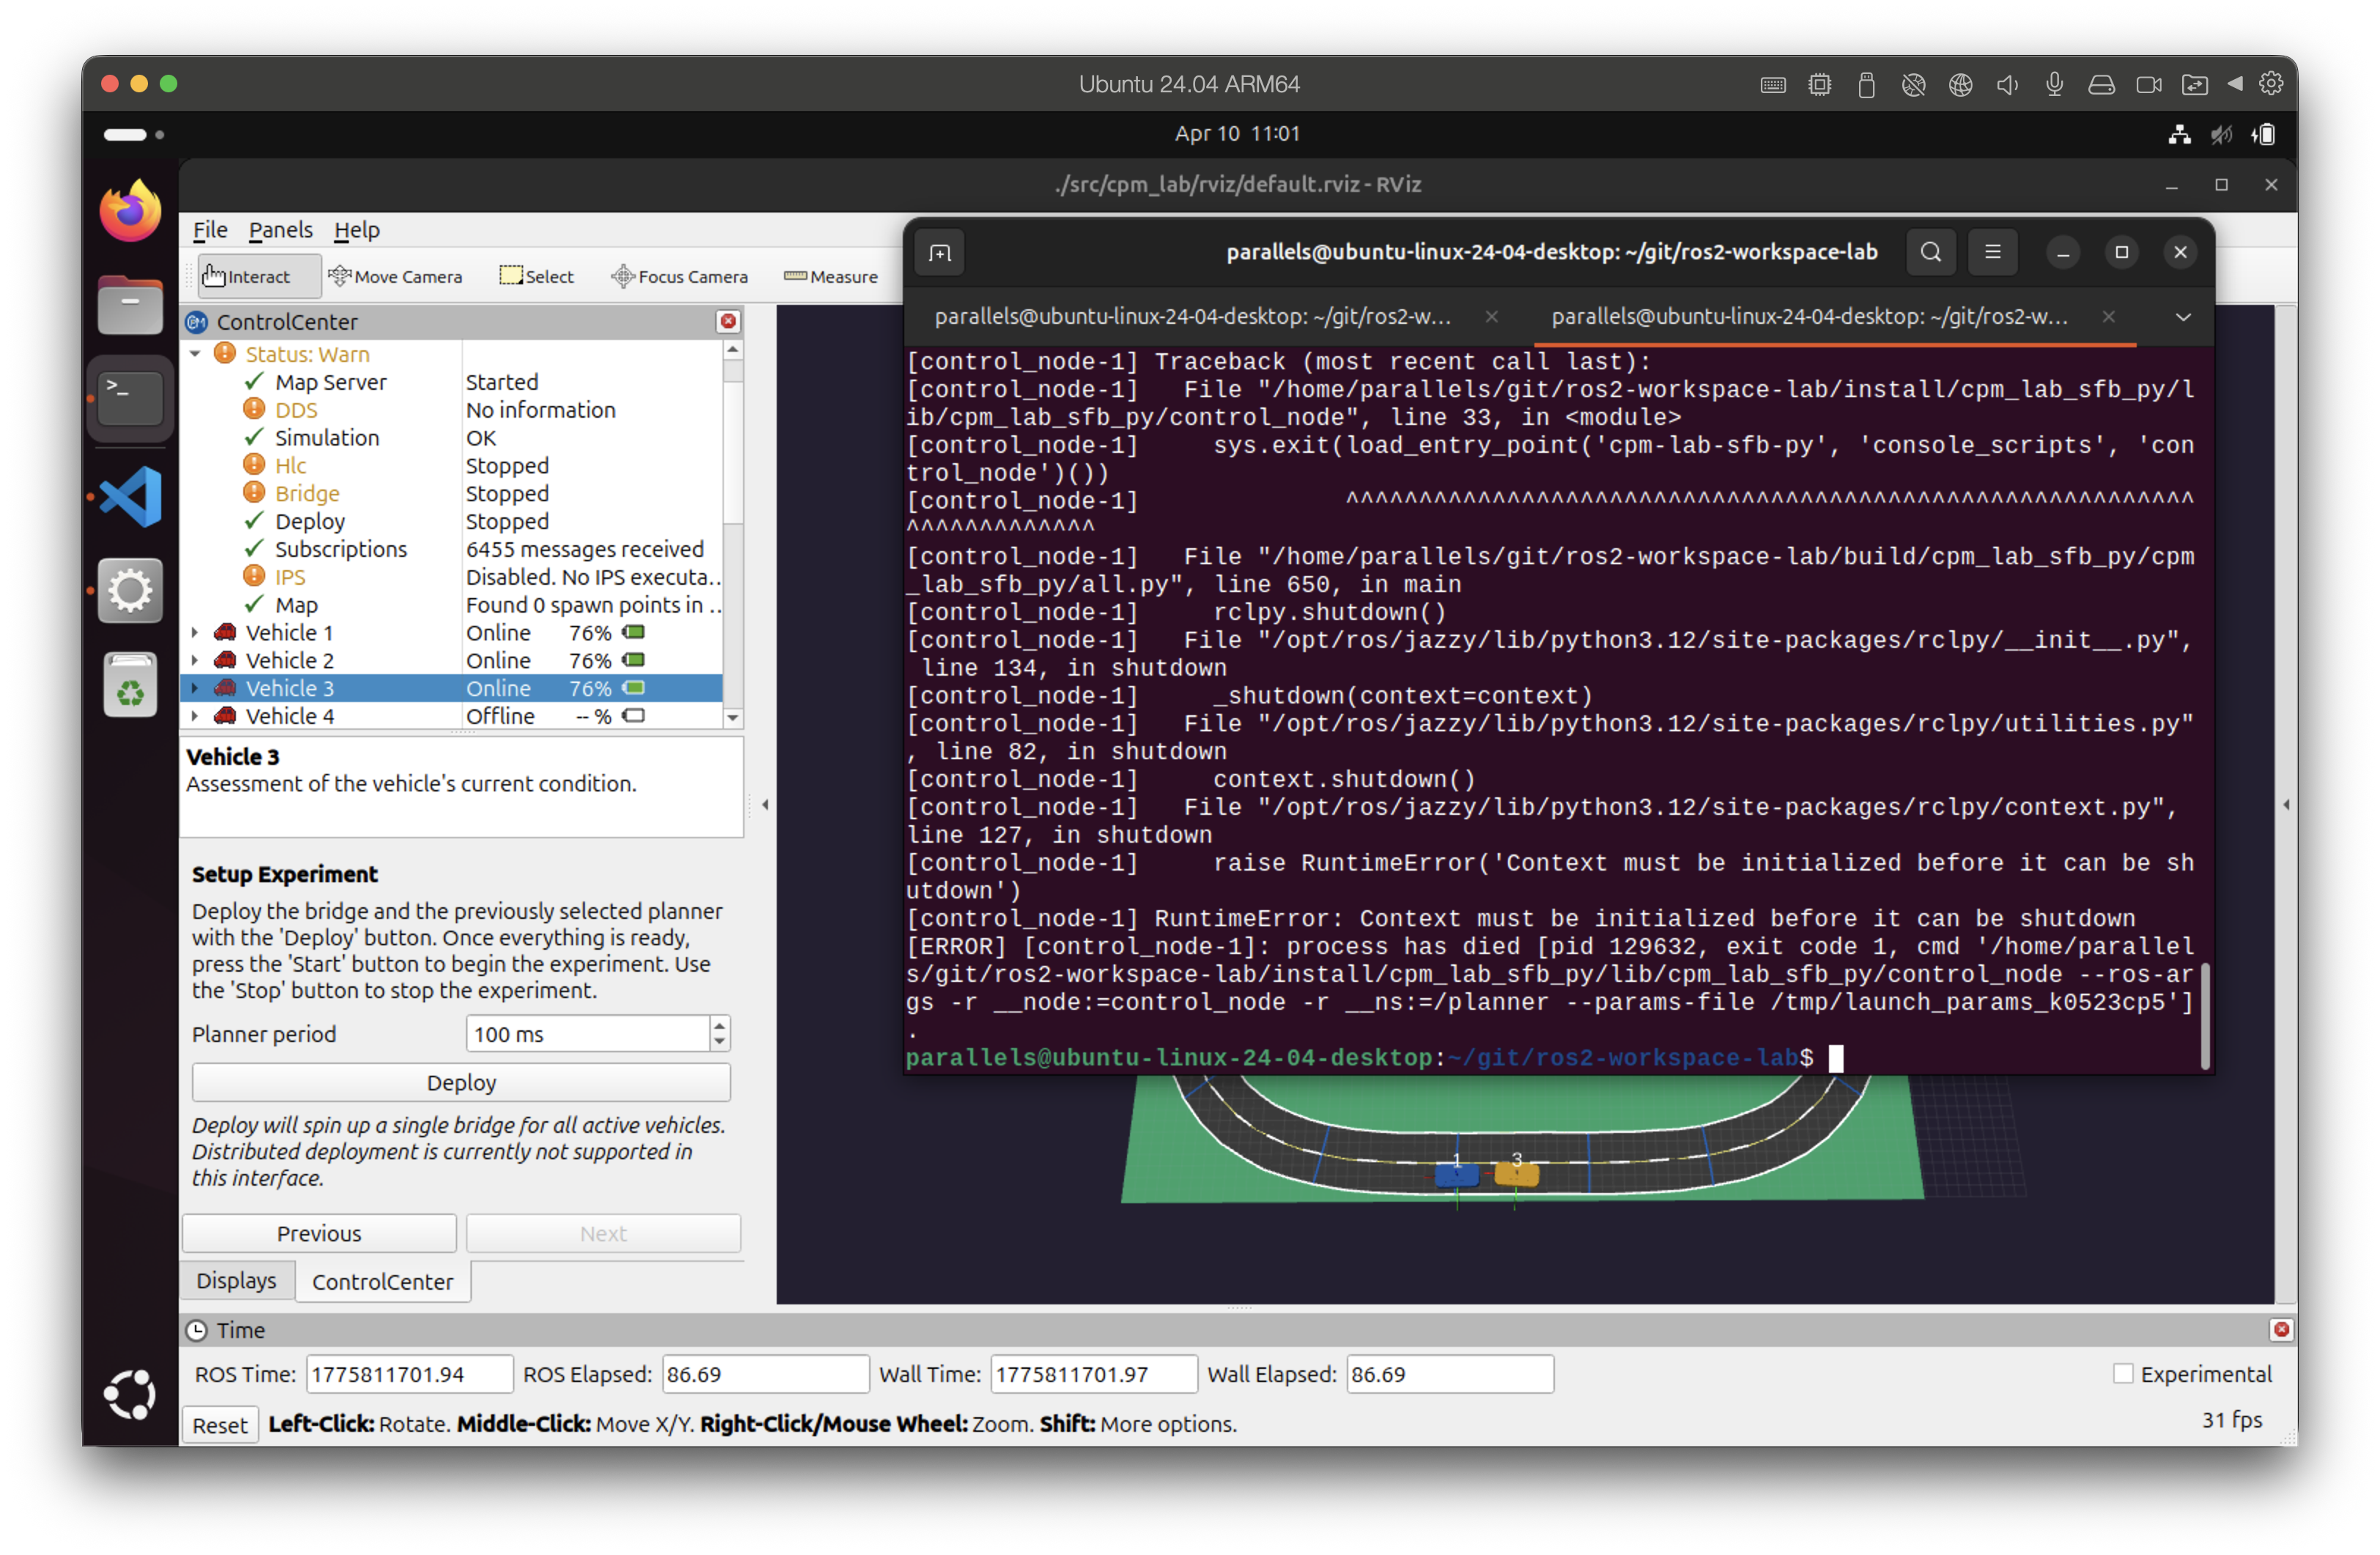The image size is (2380, 1555).
Task: Open the File menu in RViz
Action: tap(210, 230)
